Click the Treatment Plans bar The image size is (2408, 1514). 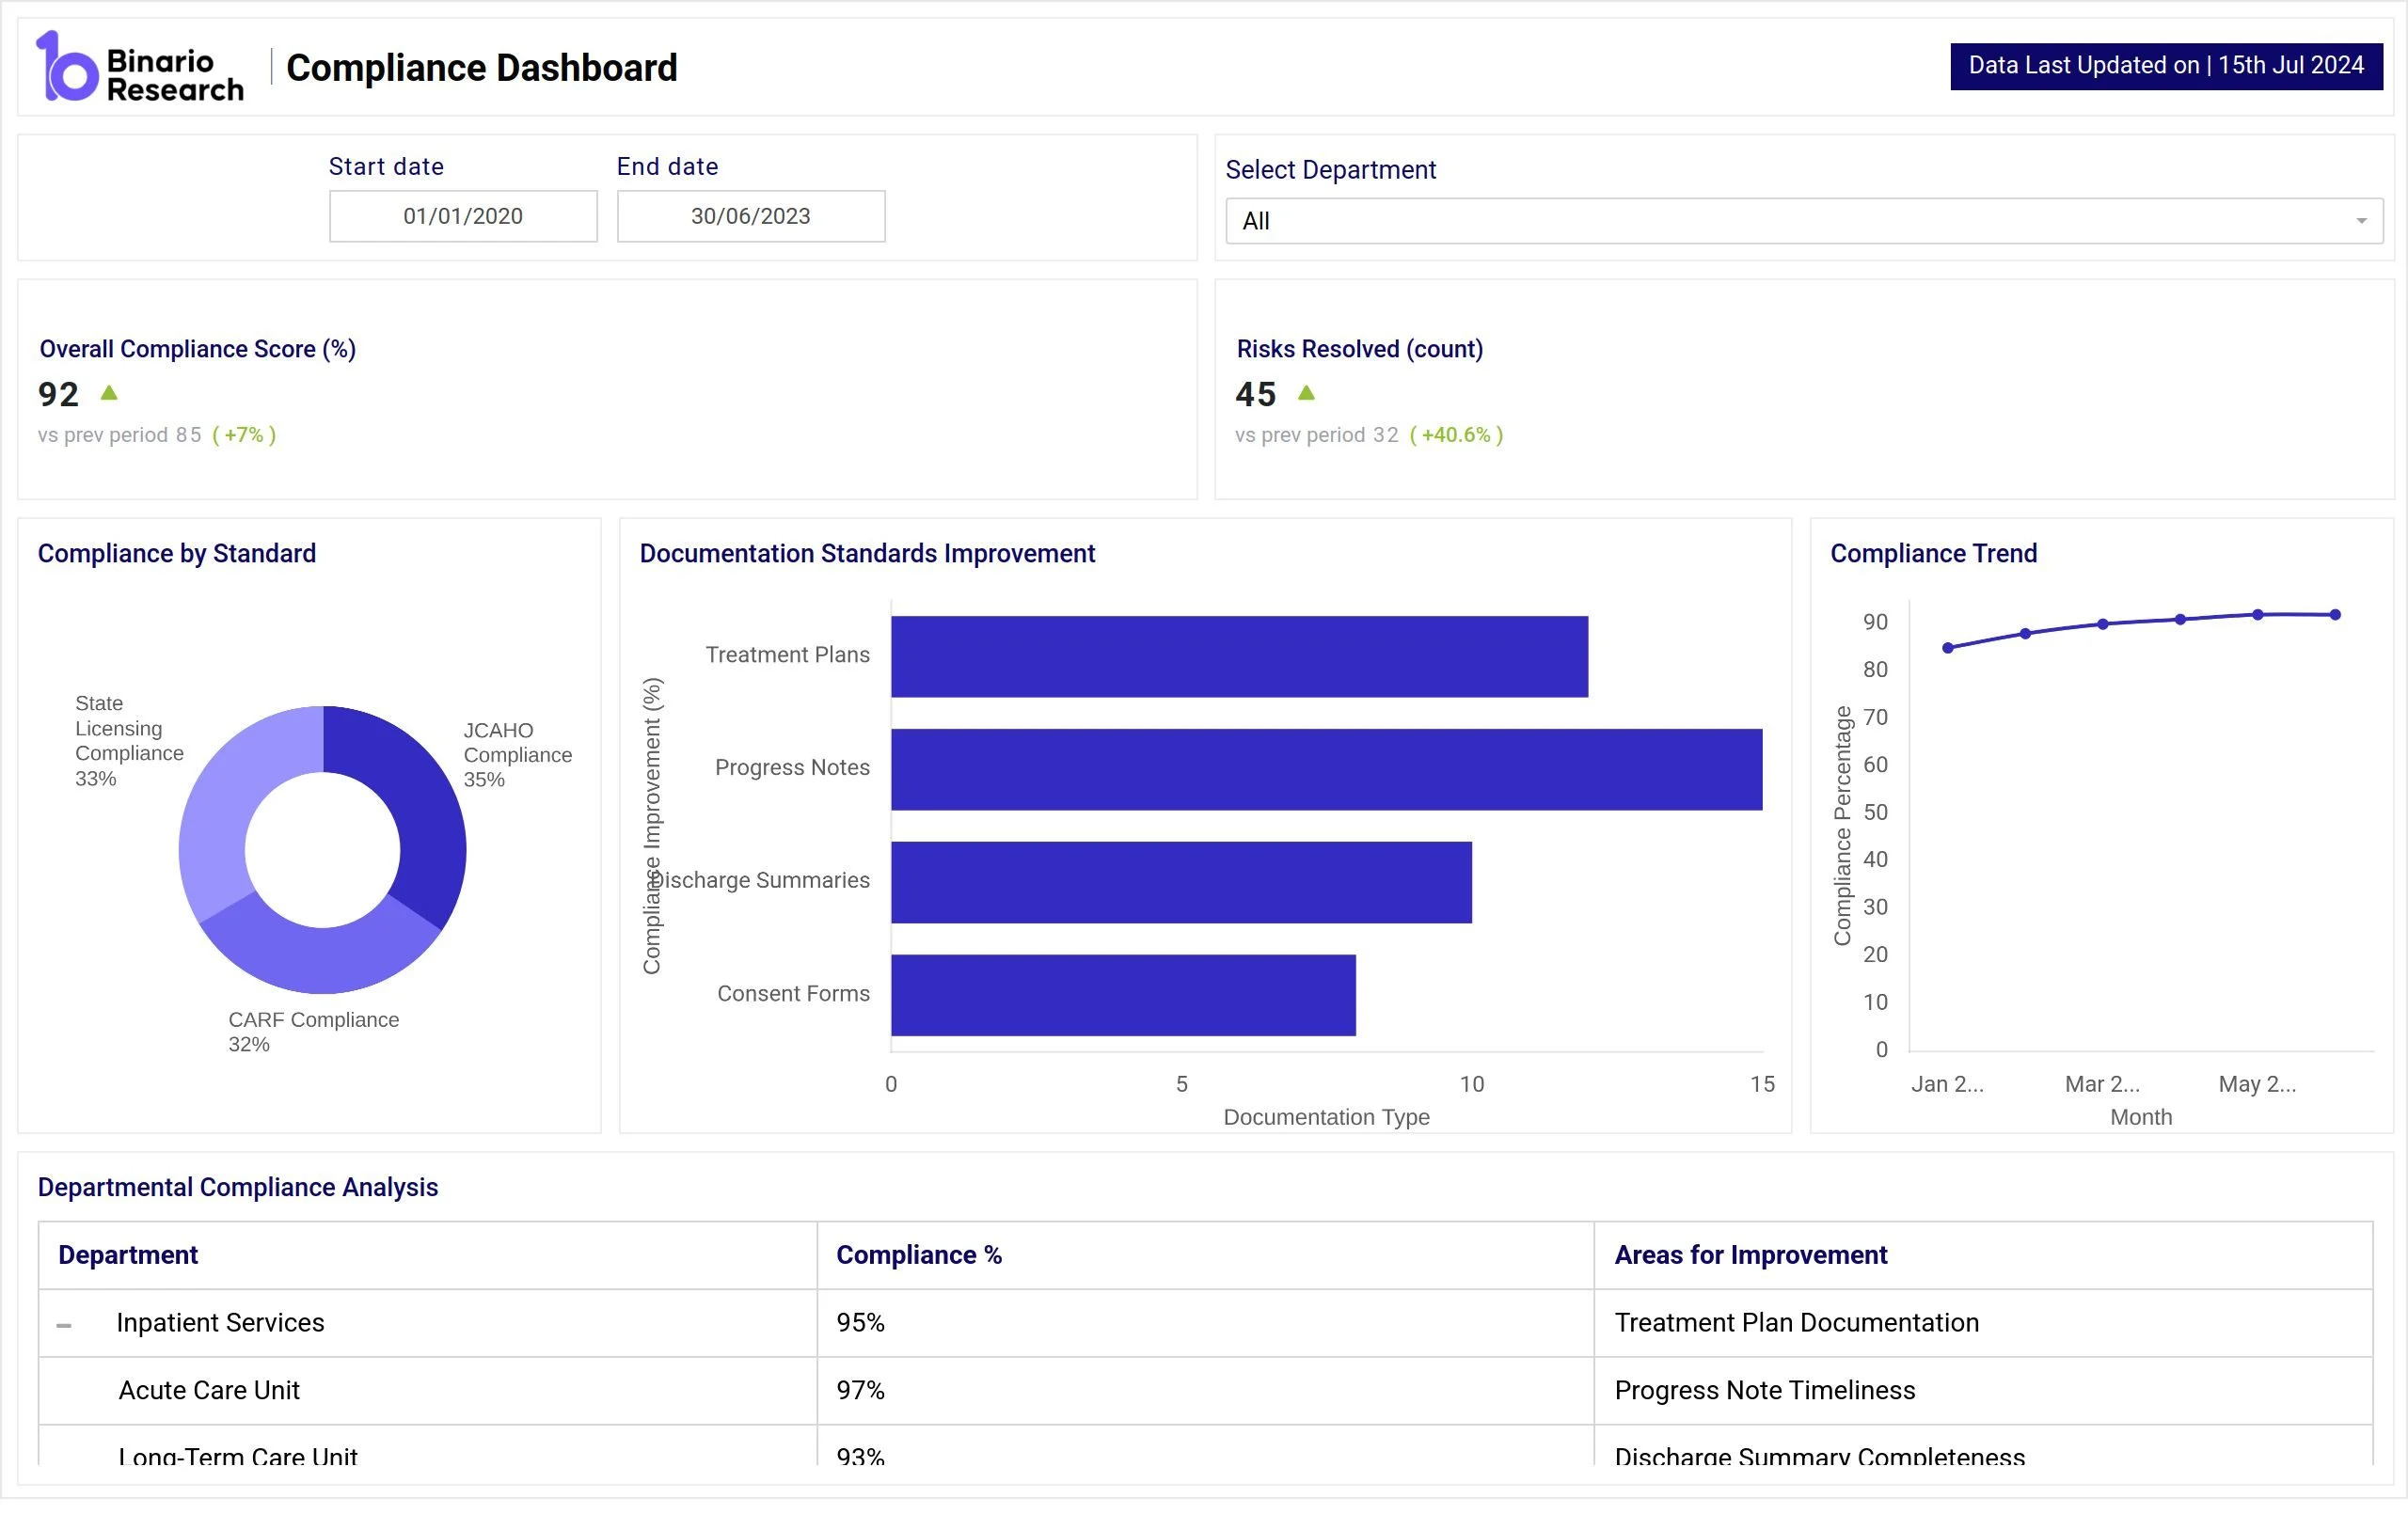tap(1239, 656)
